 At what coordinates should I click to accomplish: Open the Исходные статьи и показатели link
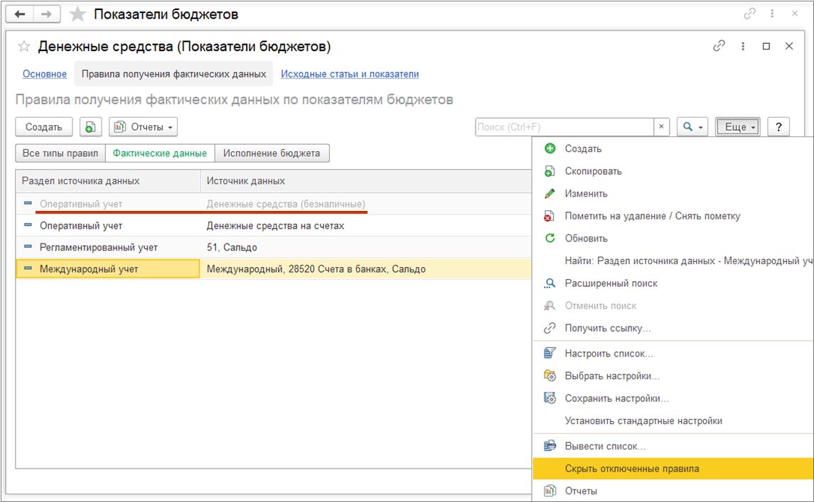(x=350, y=74)
